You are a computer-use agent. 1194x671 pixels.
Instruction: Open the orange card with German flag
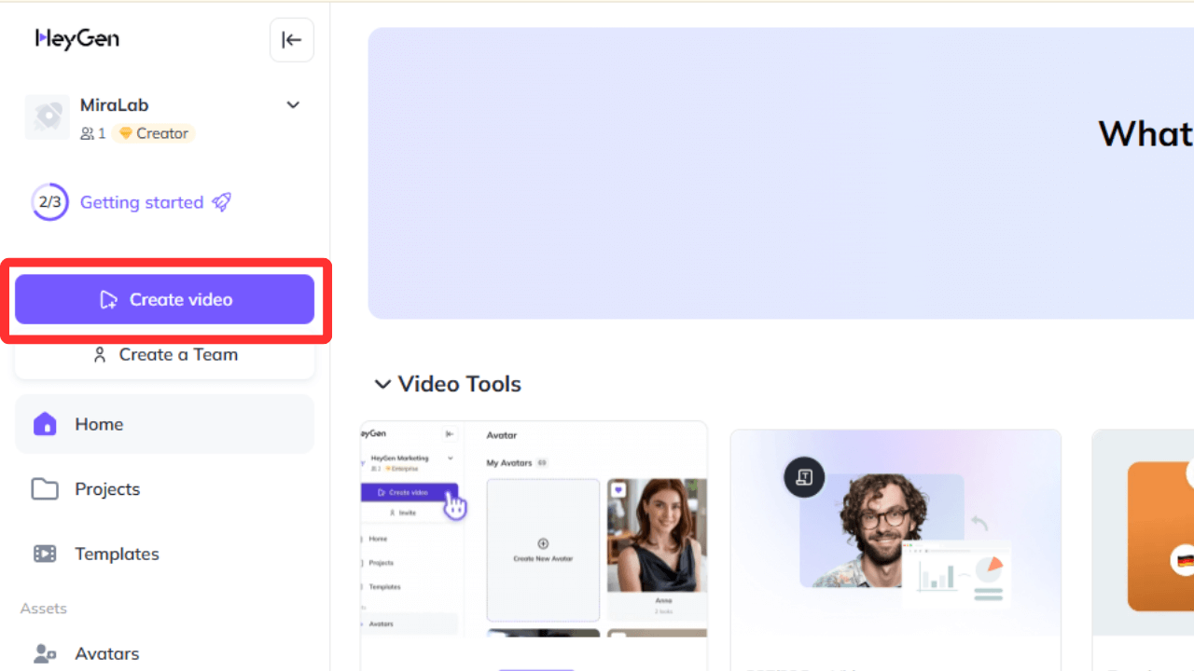tap(1143, 550)
